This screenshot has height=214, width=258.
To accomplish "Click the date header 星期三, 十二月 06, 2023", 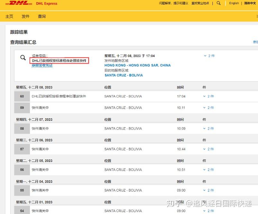I will [34, 140].
